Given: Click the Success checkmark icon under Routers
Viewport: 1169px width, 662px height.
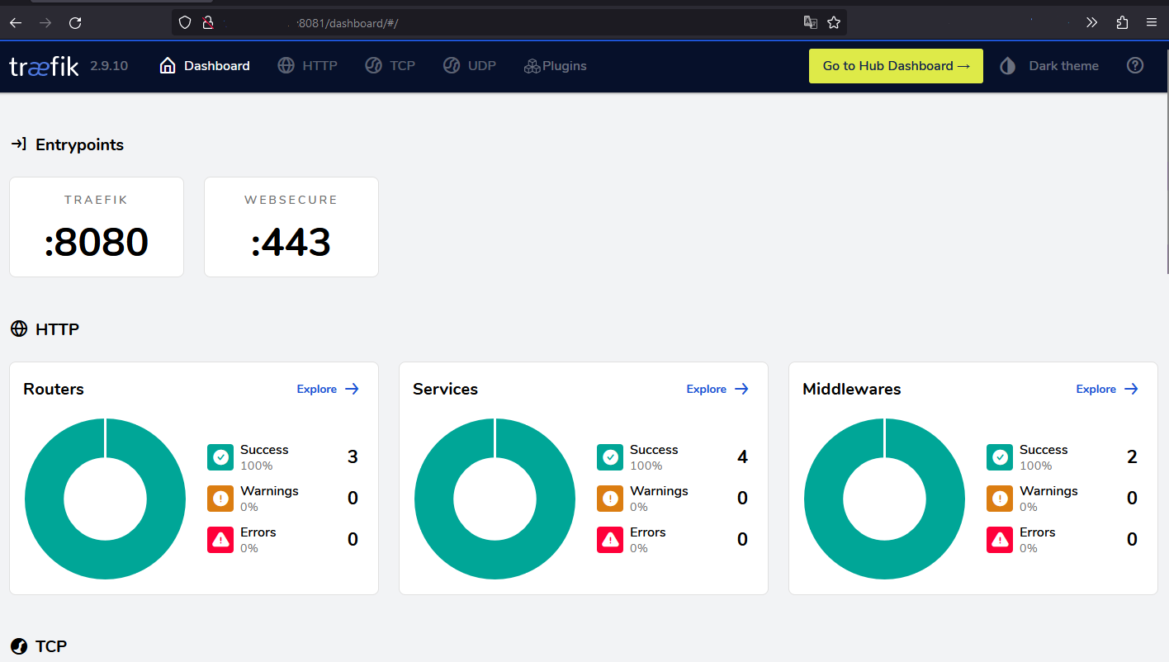Looking at the screenshot, I should click(220, 456).
